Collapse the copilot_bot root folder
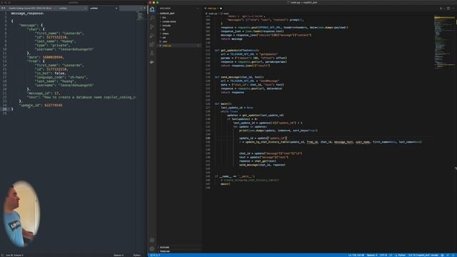 tap(167, 14)
